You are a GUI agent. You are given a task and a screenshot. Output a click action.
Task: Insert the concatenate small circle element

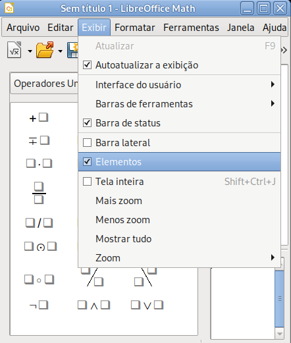click(39, 280)
